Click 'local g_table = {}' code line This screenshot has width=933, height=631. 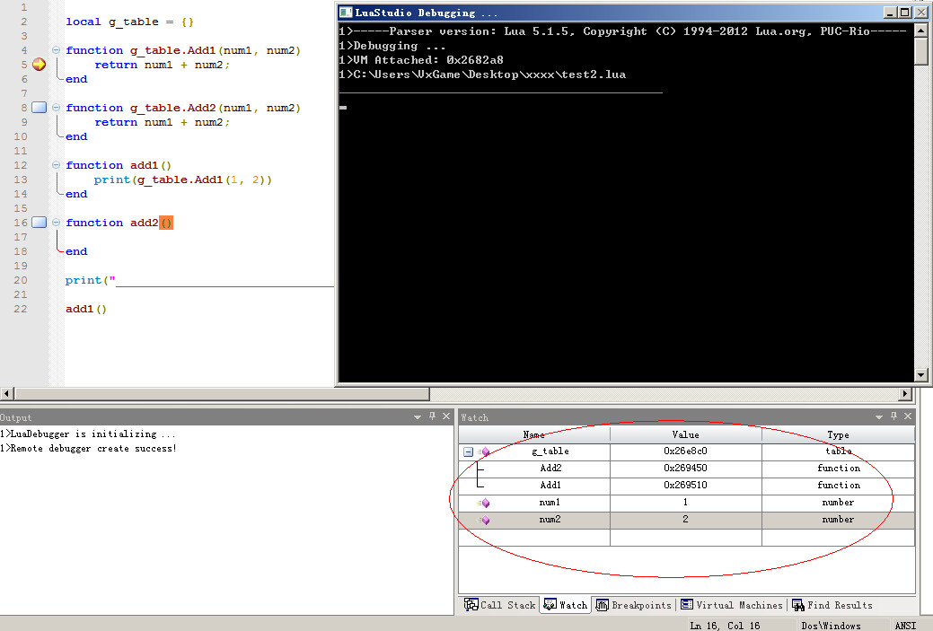coord(129,22)
